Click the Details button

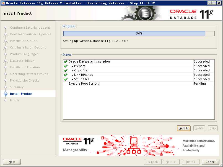tap(184, 128)
